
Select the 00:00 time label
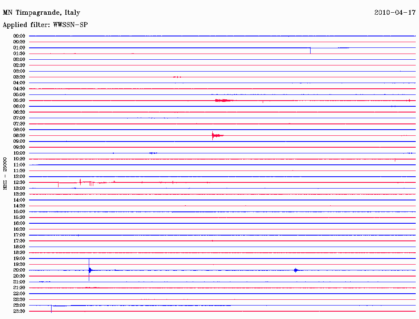[19, 36]
